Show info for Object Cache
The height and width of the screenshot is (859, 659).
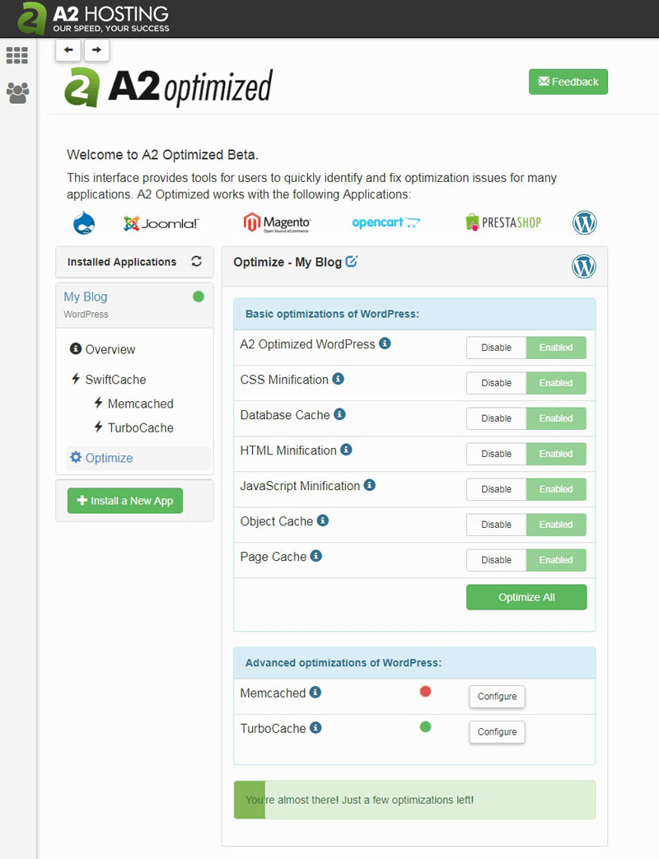pos(323,521)
